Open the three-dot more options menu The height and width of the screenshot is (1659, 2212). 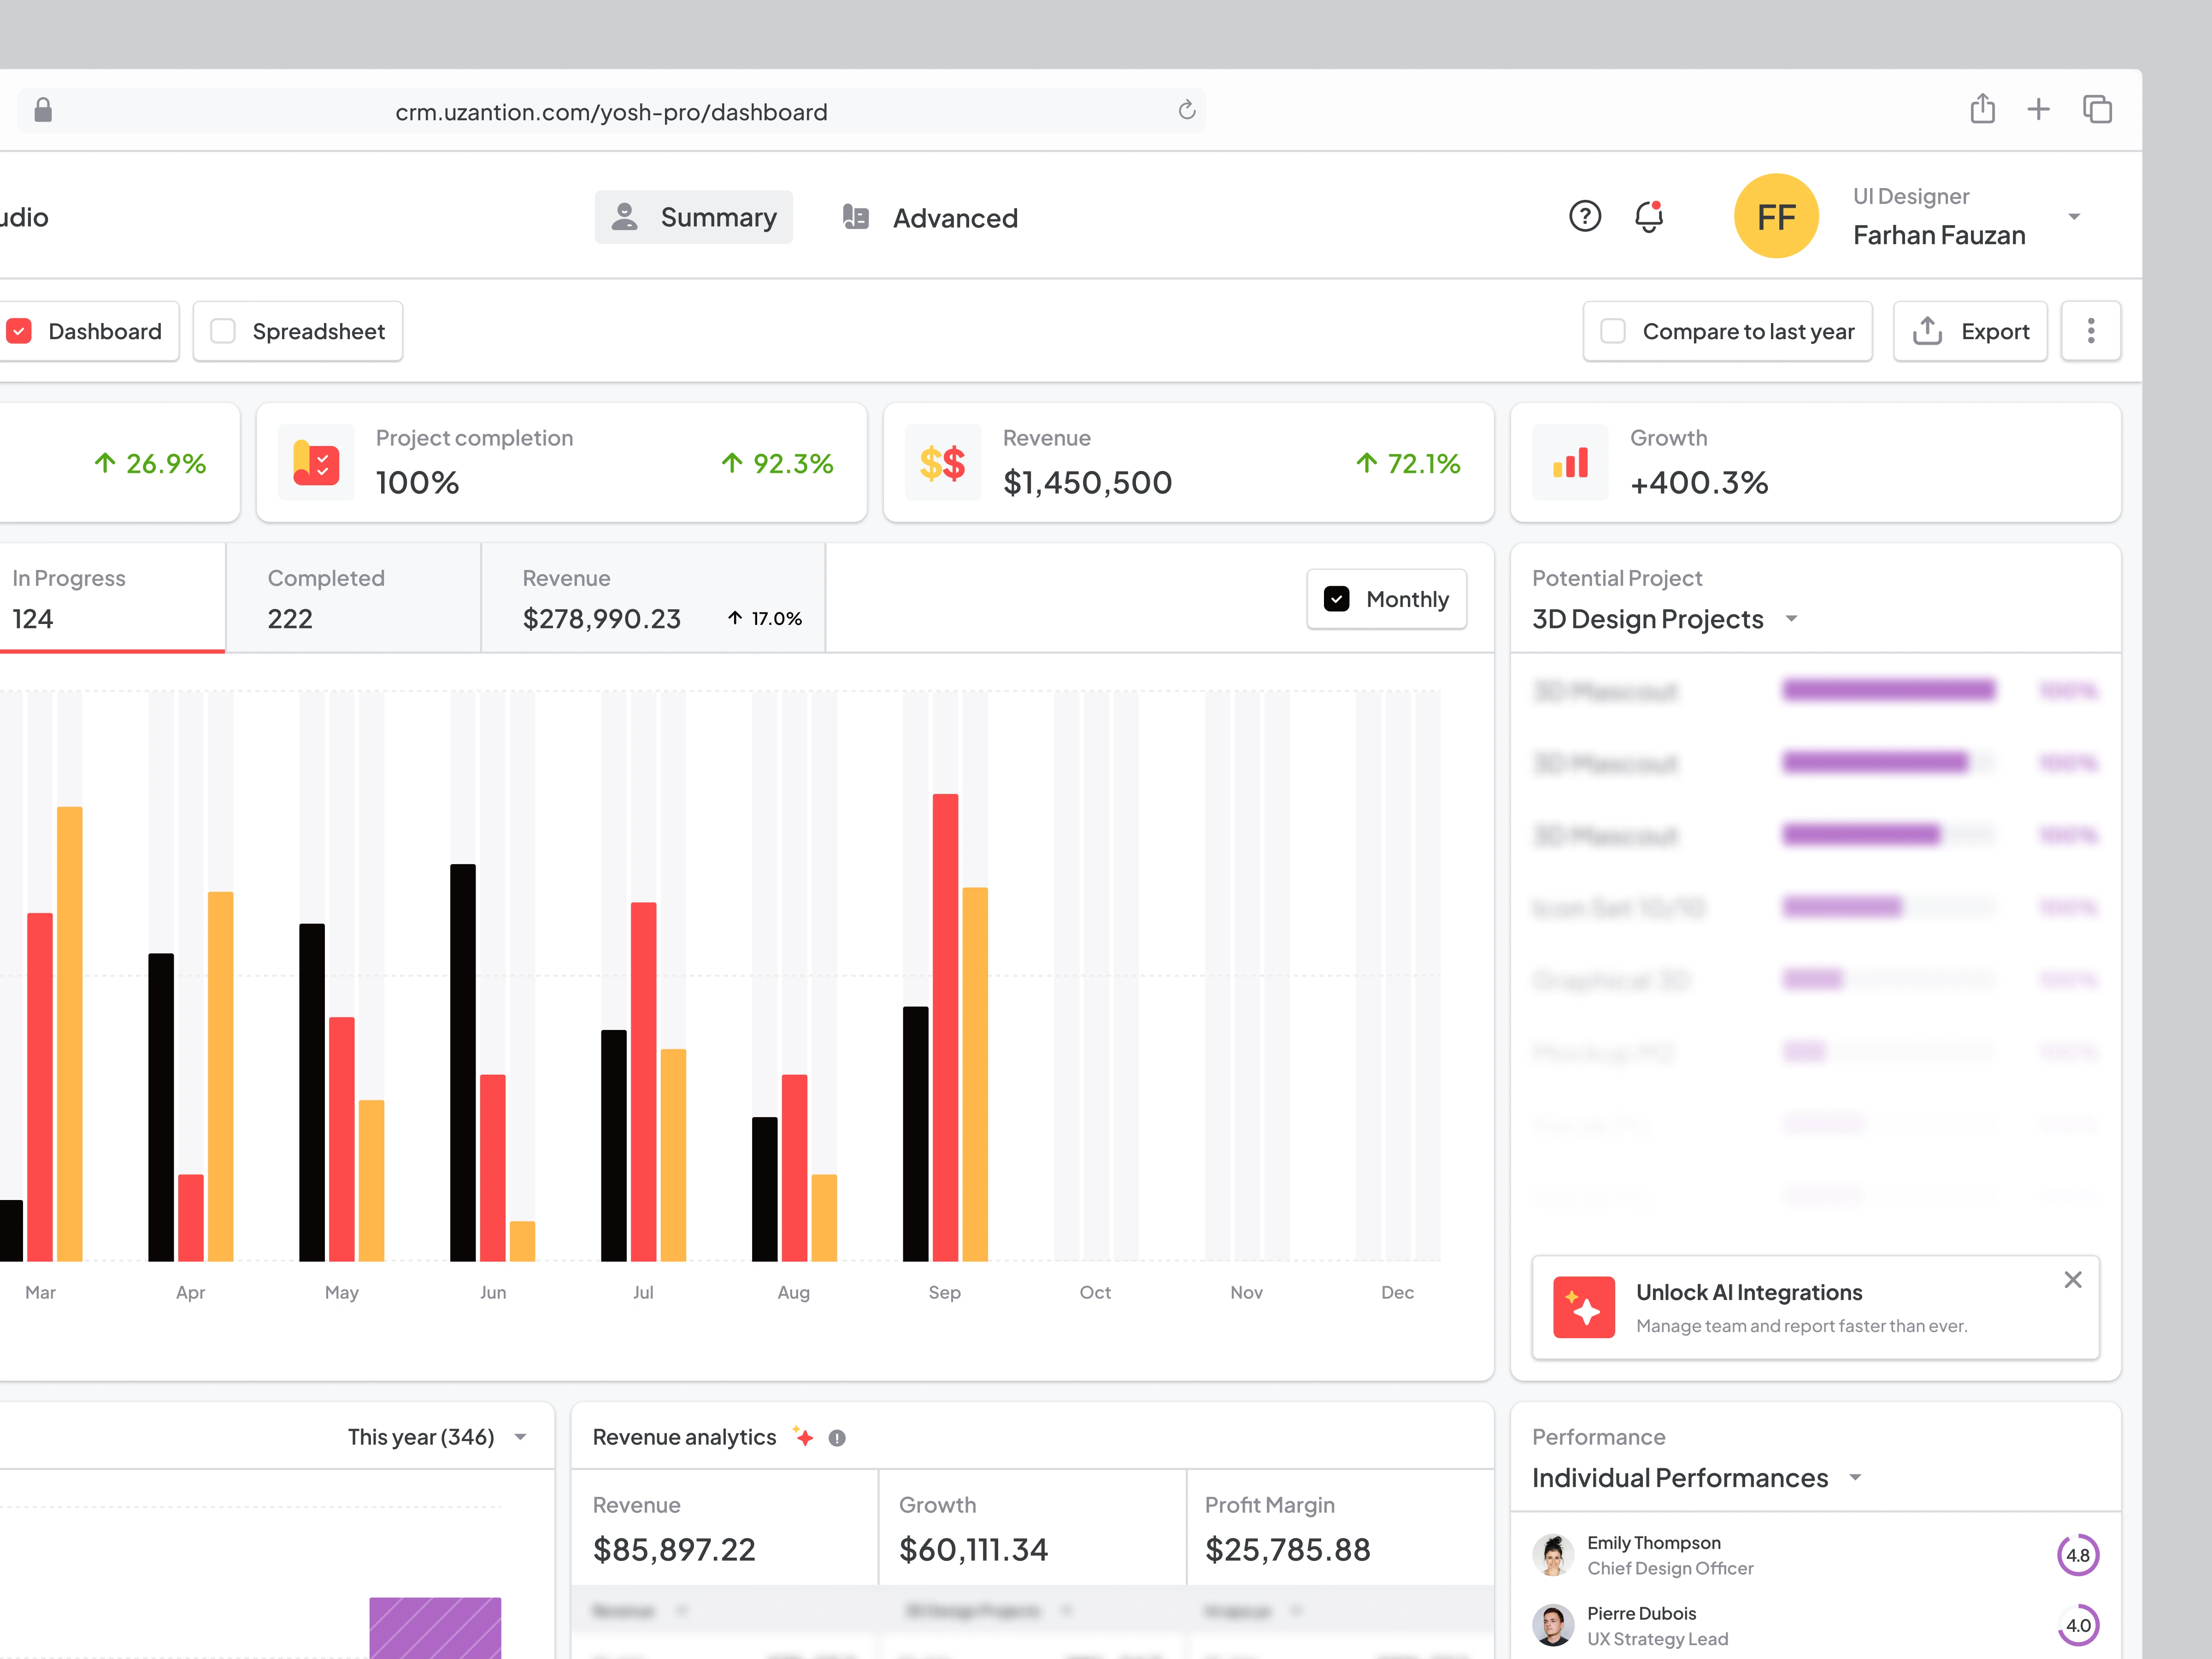pos(2090,331)
